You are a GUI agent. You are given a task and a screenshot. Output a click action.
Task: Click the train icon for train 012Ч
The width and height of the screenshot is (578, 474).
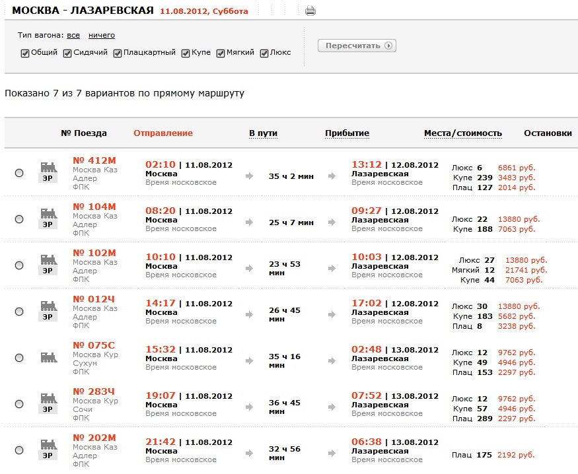[48, 307]
